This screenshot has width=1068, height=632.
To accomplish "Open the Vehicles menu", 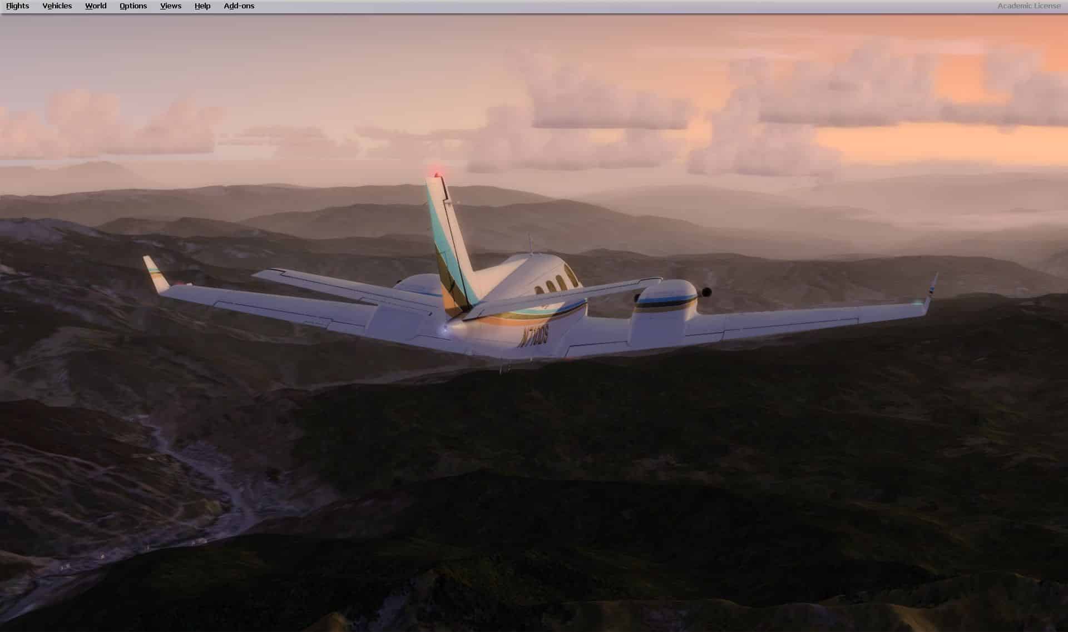I will coord(57,6).
